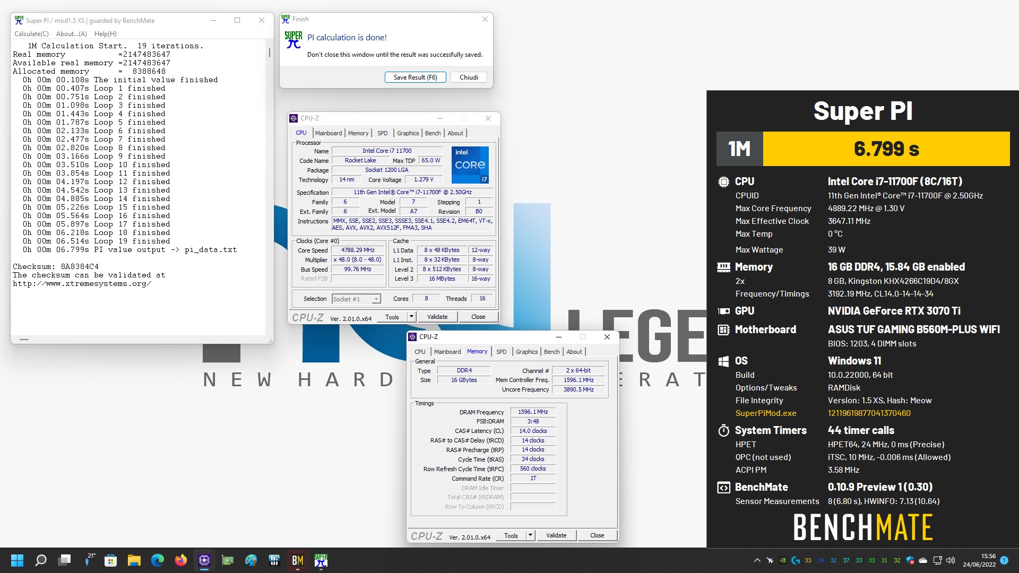Click CAS# Latency value 14.0 clocks
The image size is (1019, 573).
(533, 431)
